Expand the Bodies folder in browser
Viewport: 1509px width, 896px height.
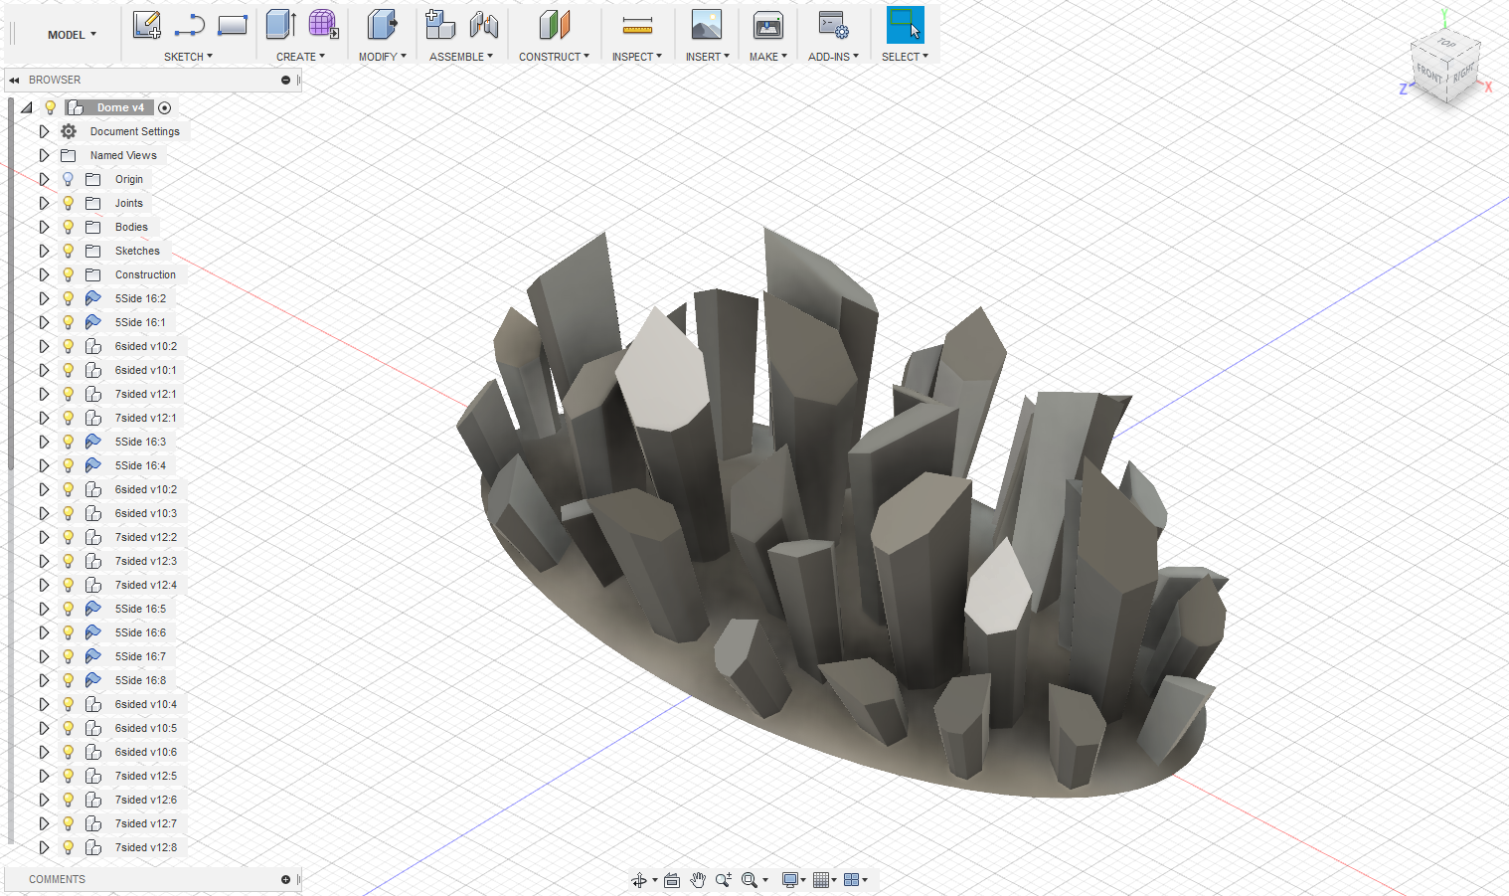44,226
